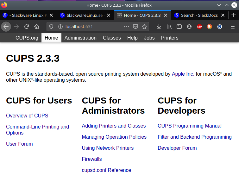Click the Firefox logo in title bar

(x=4, y=5)
